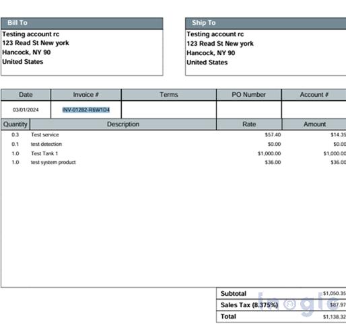Click the Subtotal label
Screen dimensions: 346x324
pos(234,294)
